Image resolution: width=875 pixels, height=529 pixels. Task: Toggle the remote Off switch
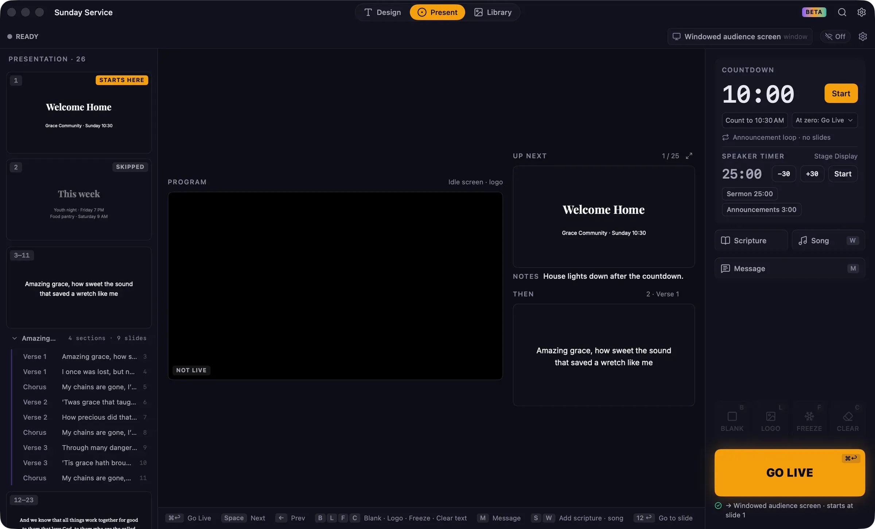835,36
